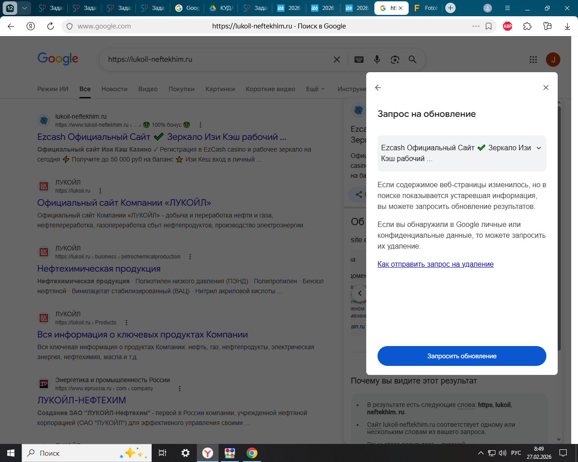Expand the Ezcash result dropdown in dialog
Image resolution: width=578 pixels, height=462 pixels.
click(x=539, y=148)
